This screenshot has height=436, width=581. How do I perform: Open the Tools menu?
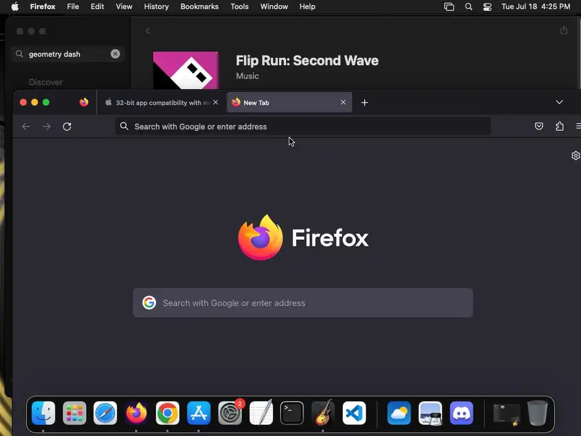240,7
